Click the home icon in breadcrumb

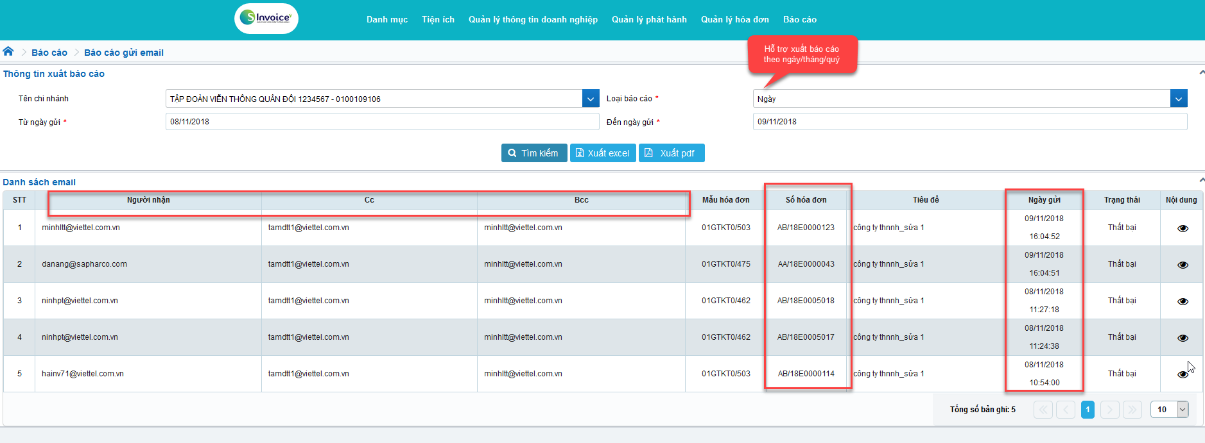[8, 51]
